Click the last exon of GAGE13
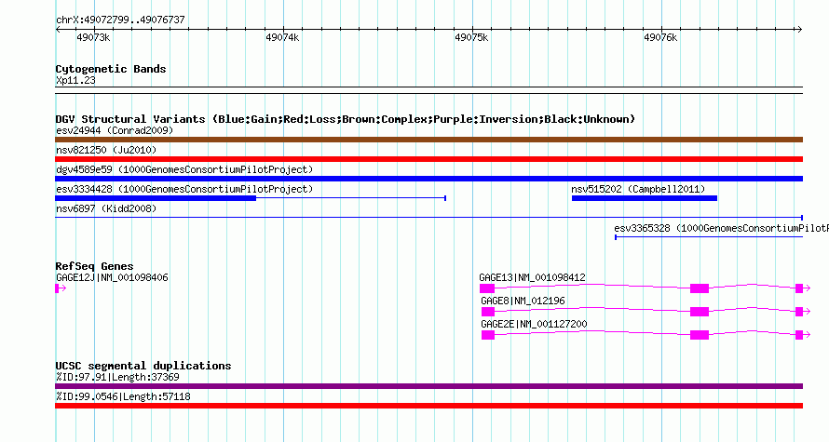Screen dimensions: 829x442 [799, 288]
